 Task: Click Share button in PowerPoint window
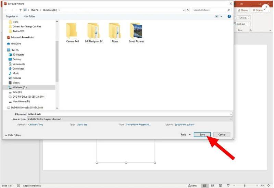[x=242, y=10]
